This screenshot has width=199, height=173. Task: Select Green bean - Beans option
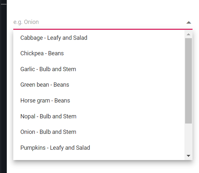click(45, 85)
